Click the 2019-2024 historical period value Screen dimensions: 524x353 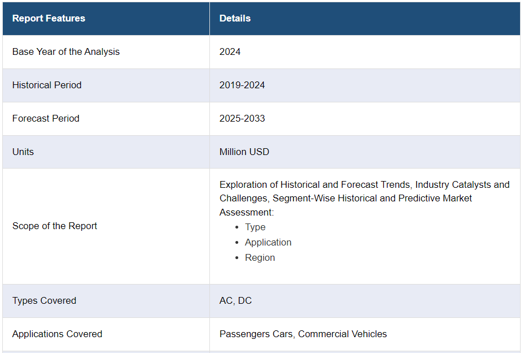click(242, 85)
